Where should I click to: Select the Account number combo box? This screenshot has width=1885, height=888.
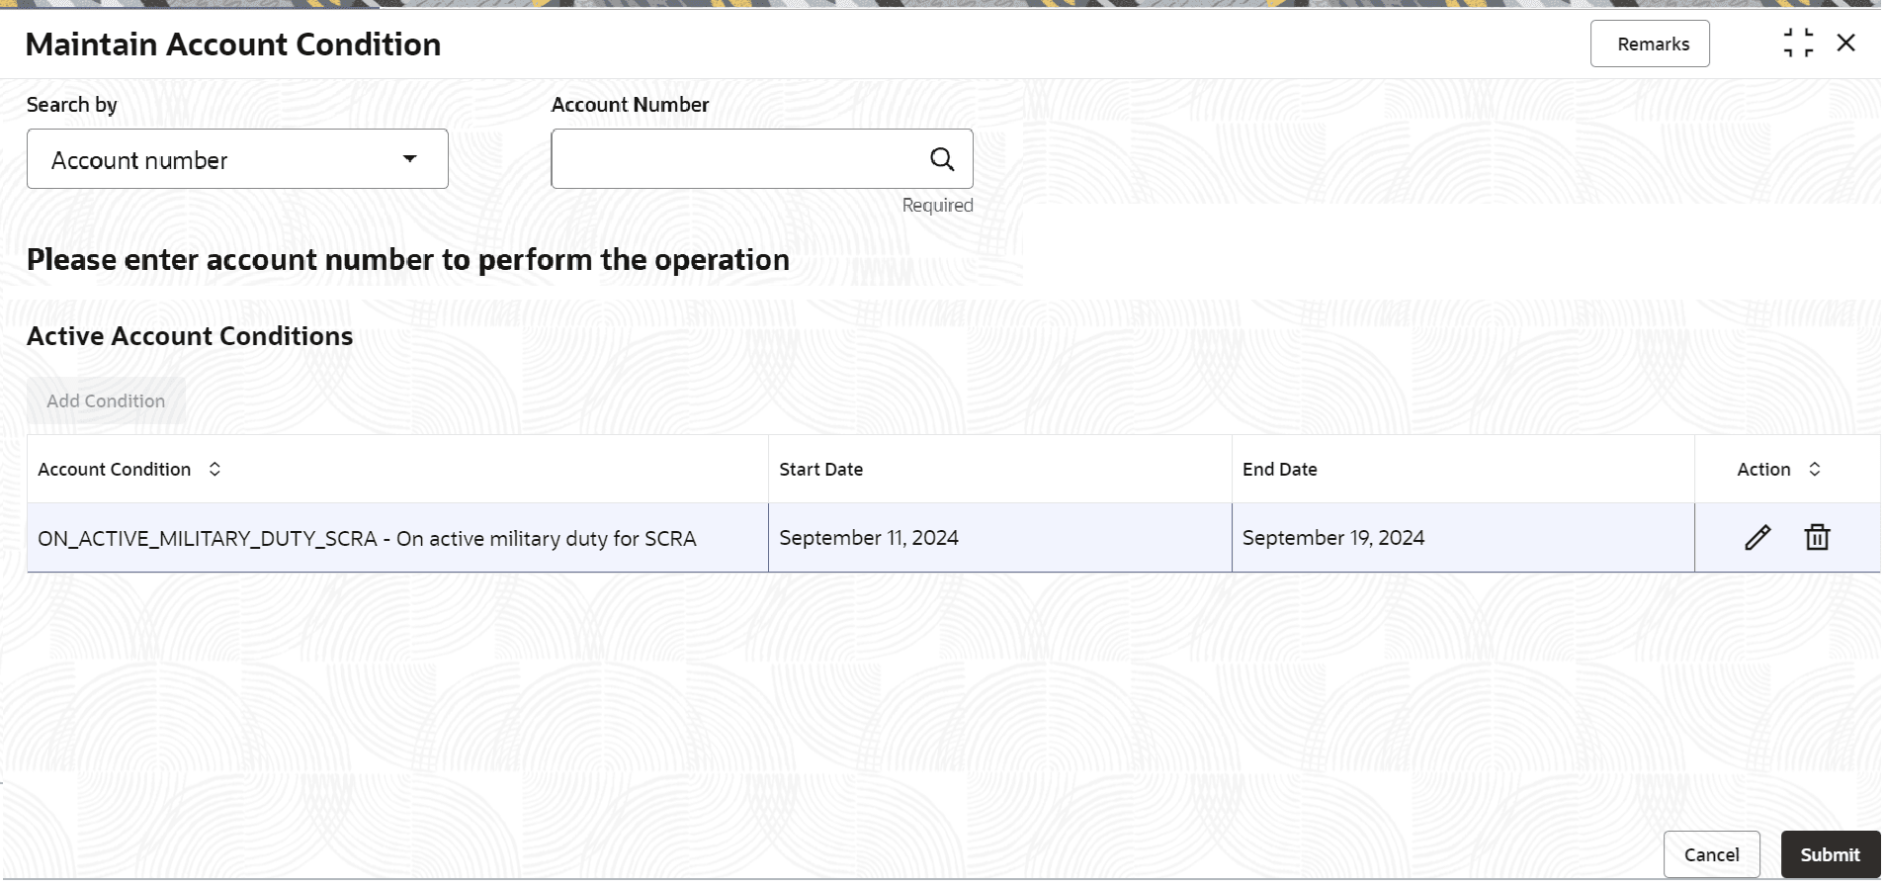[237, 159]
